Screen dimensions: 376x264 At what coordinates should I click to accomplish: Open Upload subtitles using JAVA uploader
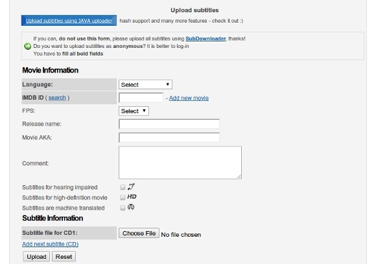point(69,21)
